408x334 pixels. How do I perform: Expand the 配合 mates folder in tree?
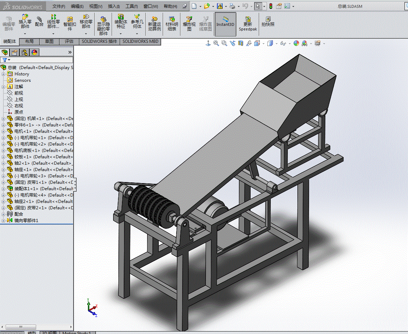[4, 214]
